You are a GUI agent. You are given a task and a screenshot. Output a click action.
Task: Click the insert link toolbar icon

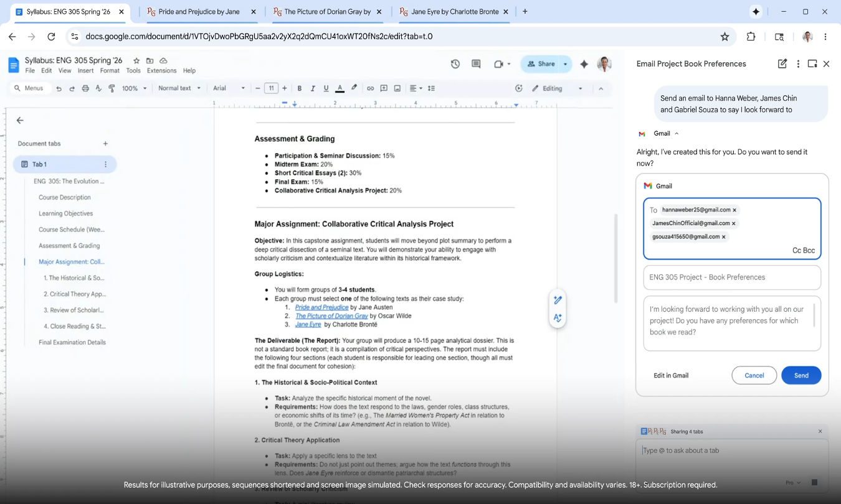point(370,88)
